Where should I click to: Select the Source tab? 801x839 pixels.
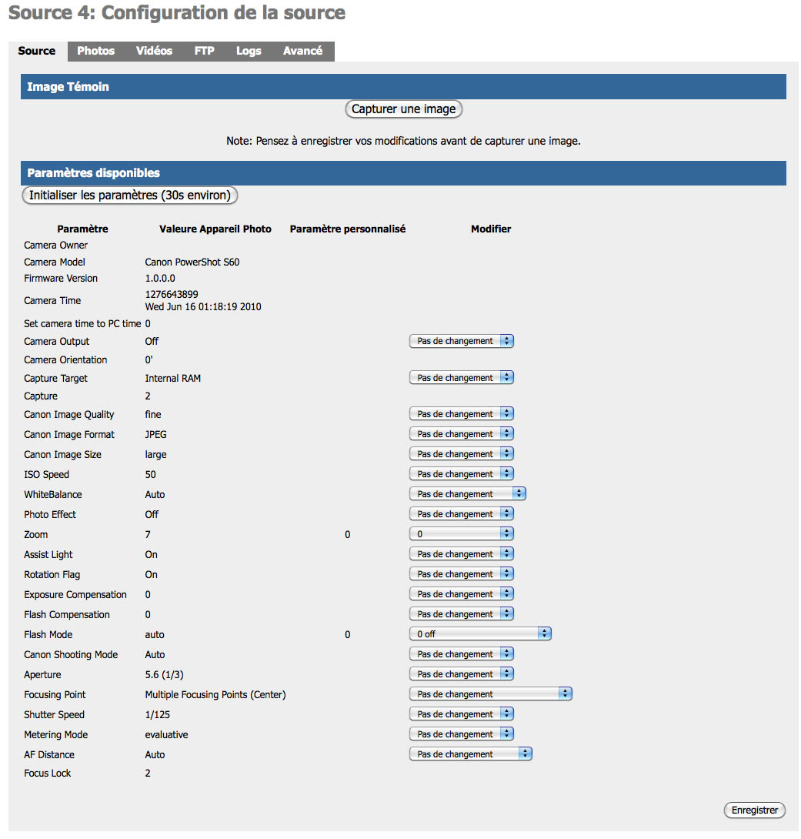coord(37,51)
